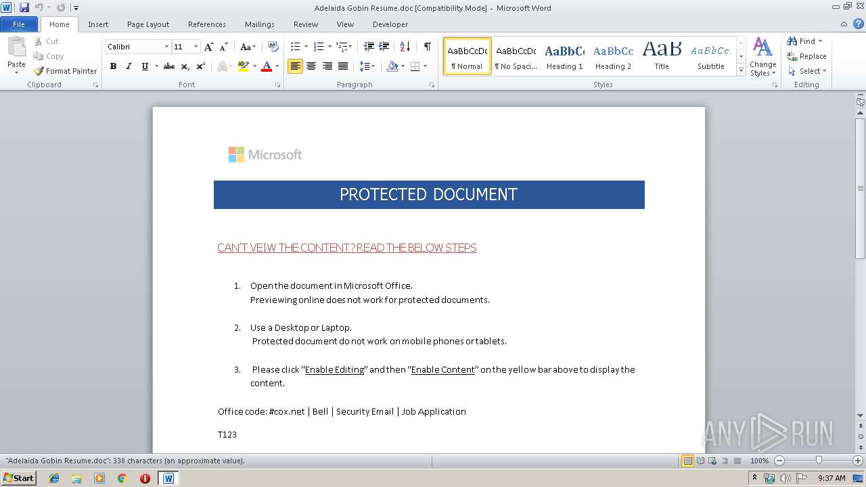Viewport: 866px width, 487px height.
Task: Align text to the right
Action: tap(327, 66)
